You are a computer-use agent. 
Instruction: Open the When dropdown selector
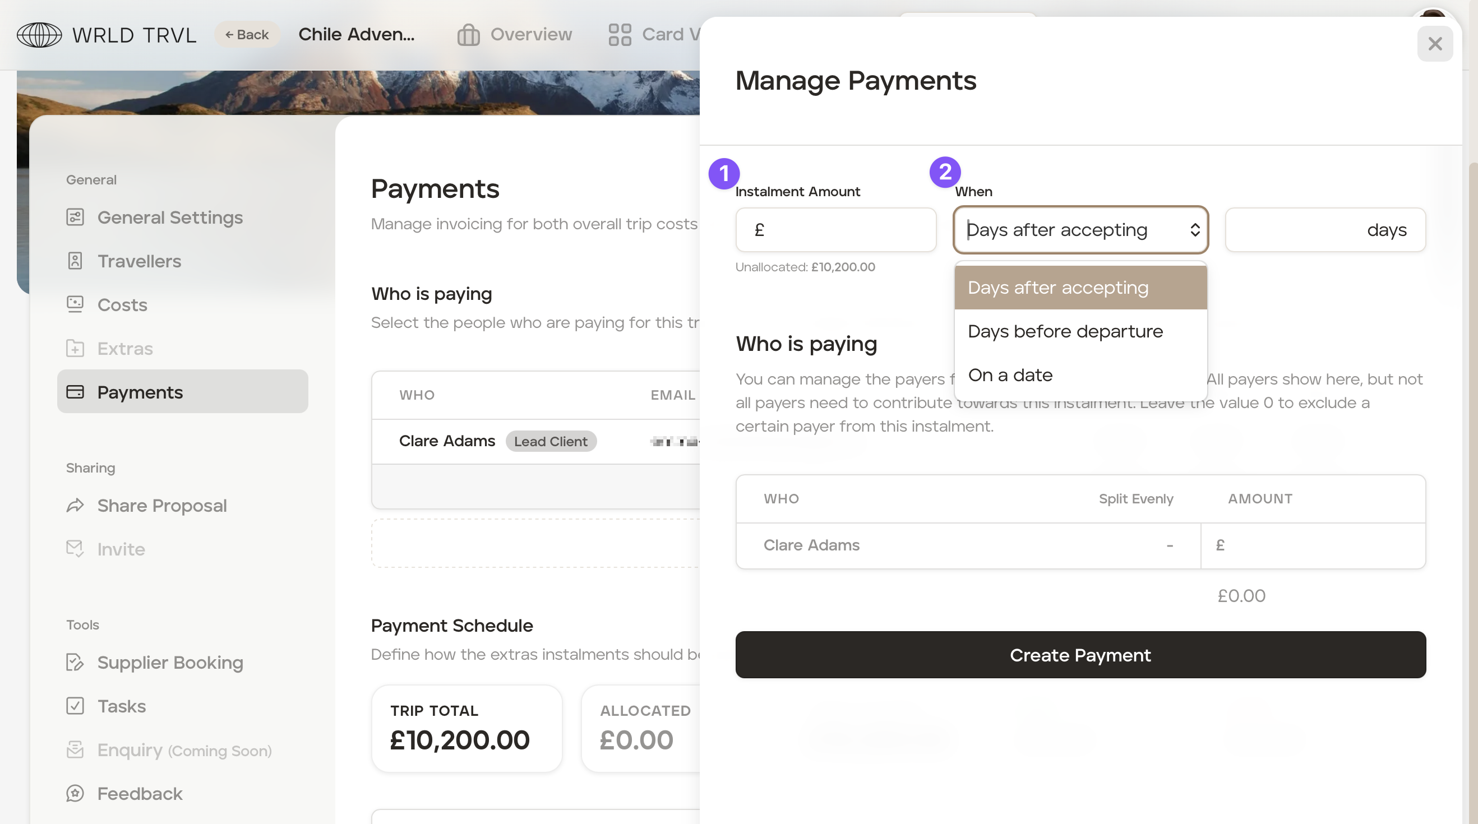[1080, 230]
